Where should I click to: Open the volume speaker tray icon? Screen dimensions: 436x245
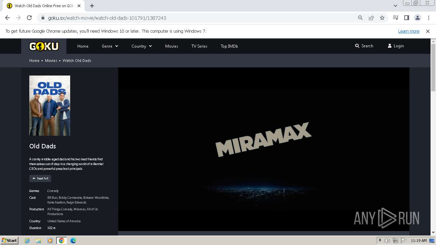pyautogui.click(x=387, y=241)
